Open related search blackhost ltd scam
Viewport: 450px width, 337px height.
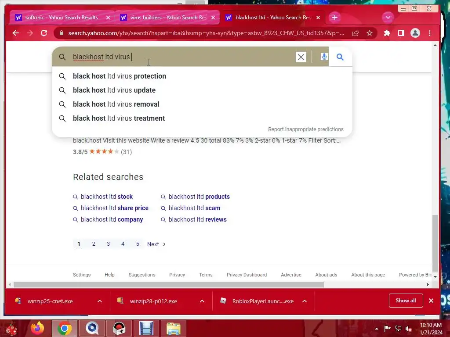tap(194, 208)
